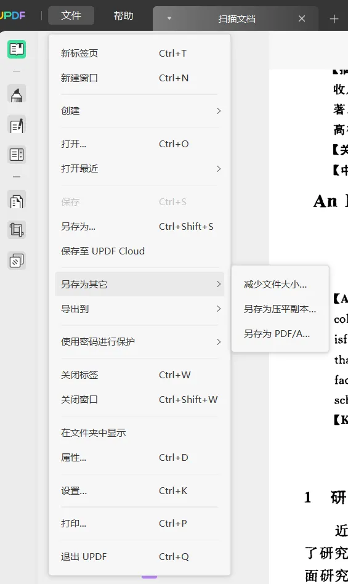Select 减少文件大小... option
Viewport: 348px width, 584px height.
280,285
